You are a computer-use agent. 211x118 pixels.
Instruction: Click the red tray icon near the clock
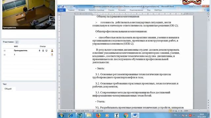[x=190, y=115]
